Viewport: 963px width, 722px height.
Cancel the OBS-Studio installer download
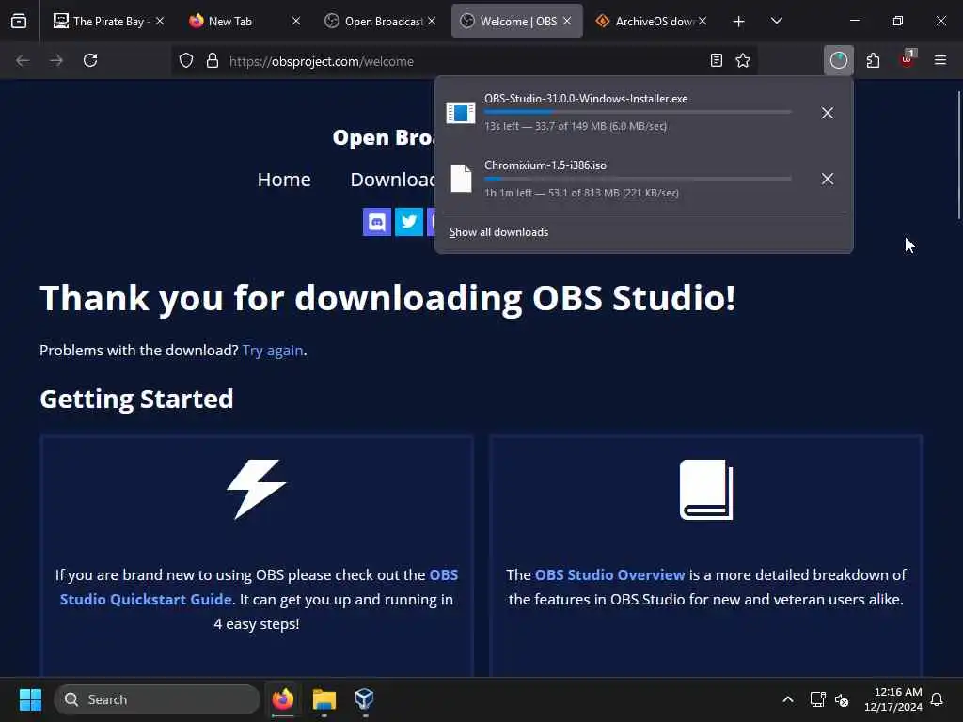[x=828, y=113]
